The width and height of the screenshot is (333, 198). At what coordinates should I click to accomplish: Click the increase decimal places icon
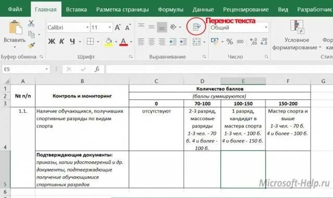[x=253, y=41]
